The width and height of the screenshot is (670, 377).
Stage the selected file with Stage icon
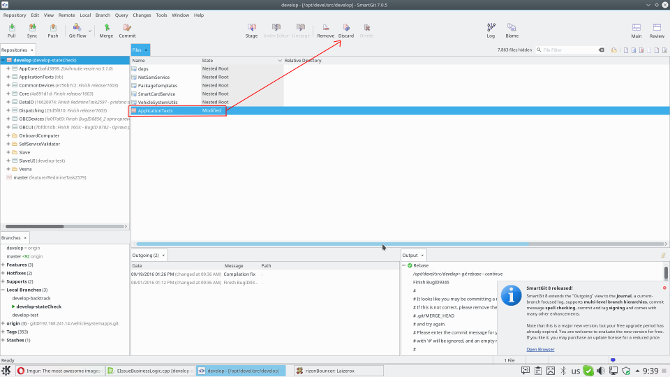(x=251, y=30)
